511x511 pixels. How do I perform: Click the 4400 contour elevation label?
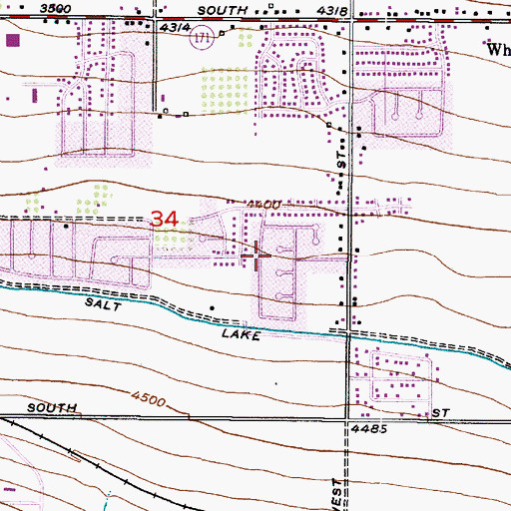[264, 205]
